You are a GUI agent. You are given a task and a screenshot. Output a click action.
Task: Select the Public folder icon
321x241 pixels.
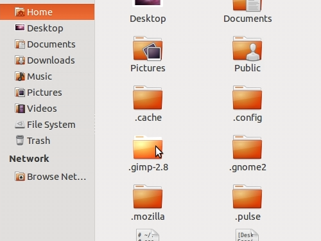pyautogui.click(x=247, y=48)
